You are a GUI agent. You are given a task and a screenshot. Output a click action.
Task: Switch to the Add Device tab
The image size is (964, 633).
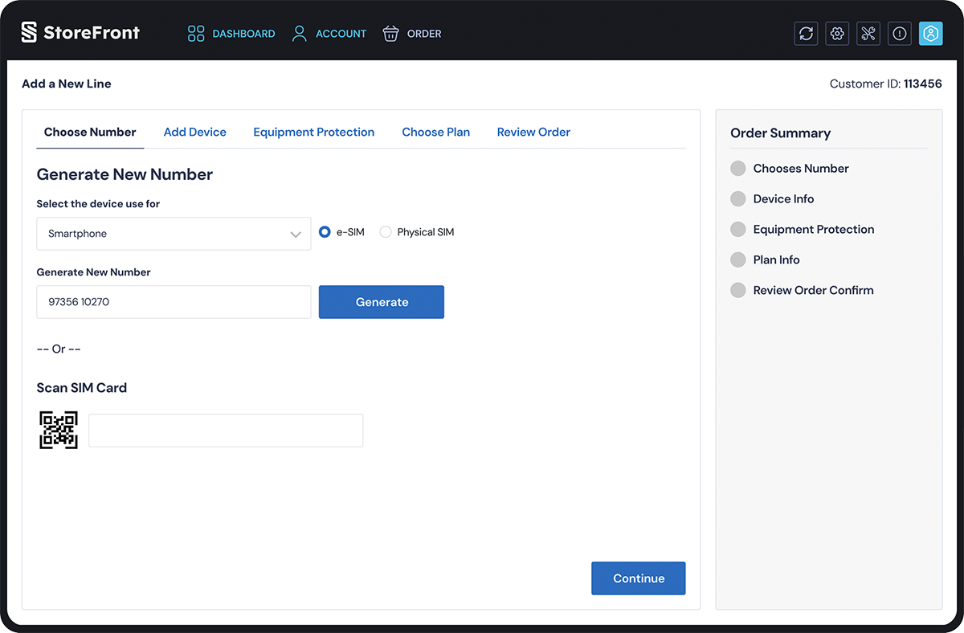pos(194,132)
